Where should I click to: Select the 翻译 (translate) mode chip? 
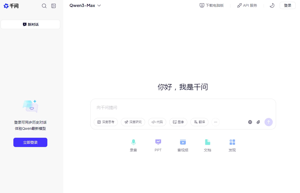(199, 122)
